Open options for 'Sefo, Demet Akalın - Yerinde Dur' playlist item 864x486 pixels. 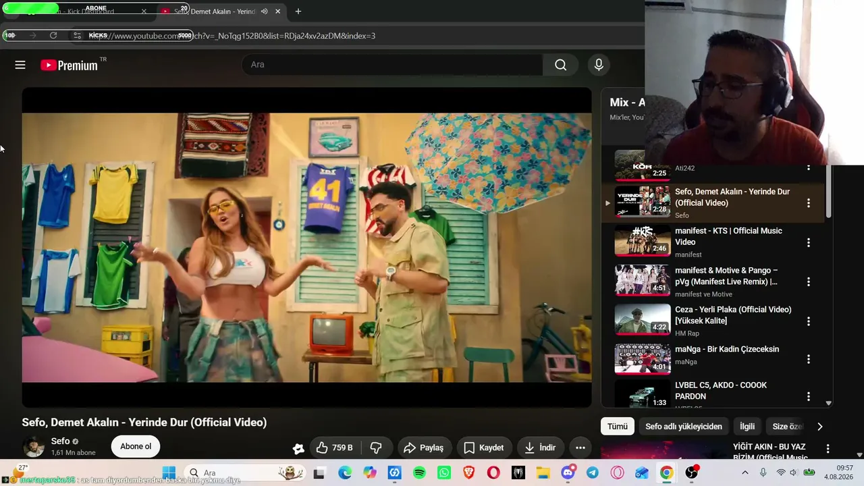pos(808,202)
